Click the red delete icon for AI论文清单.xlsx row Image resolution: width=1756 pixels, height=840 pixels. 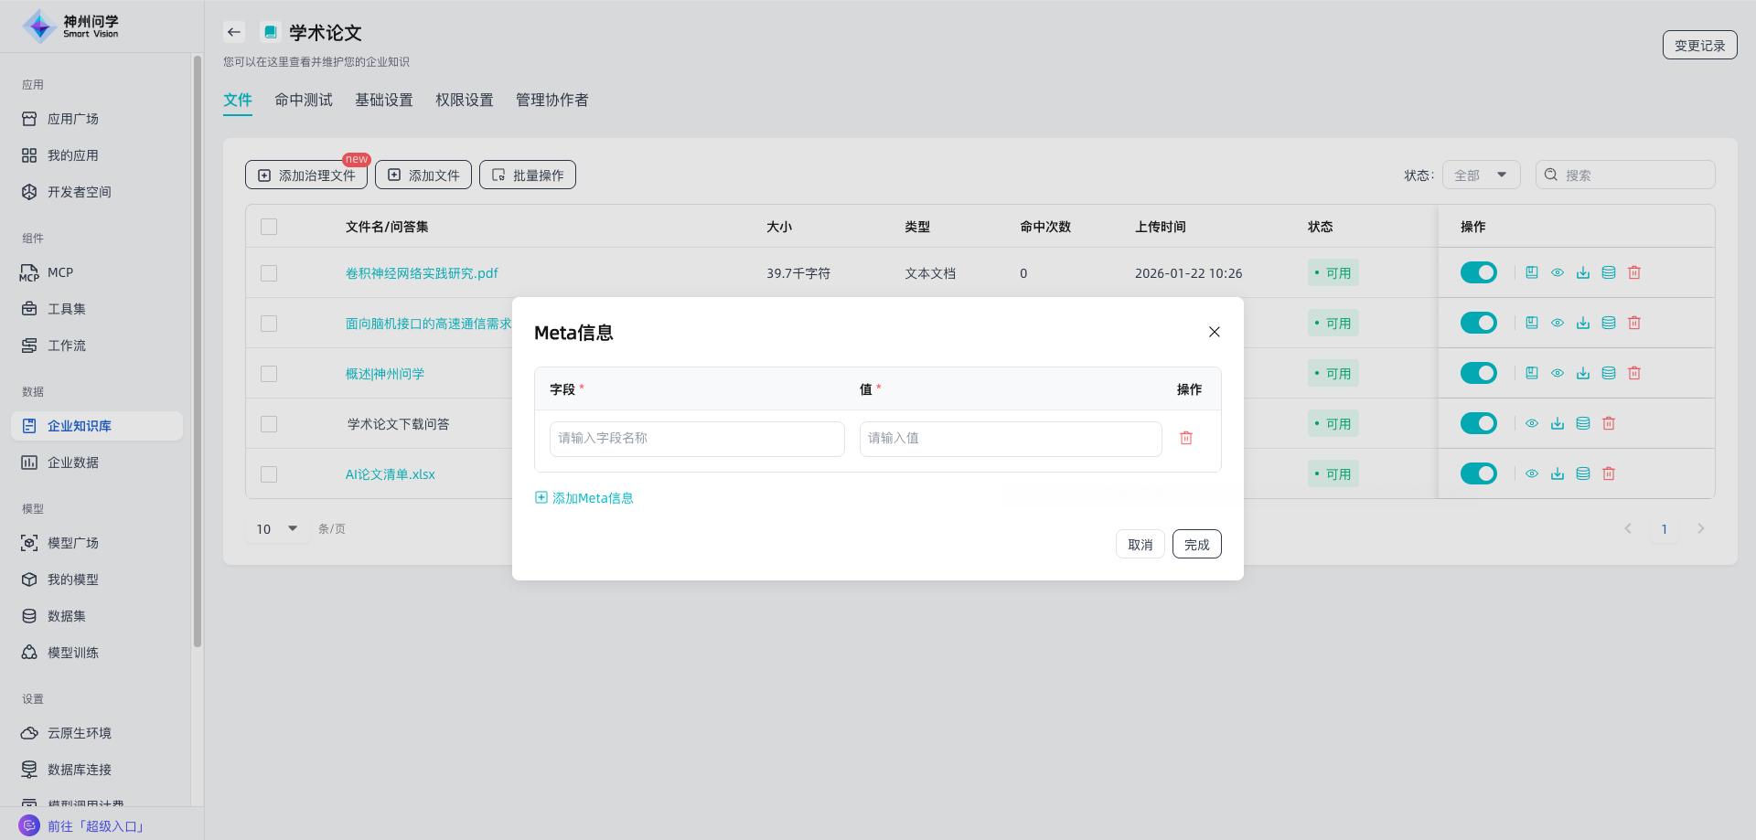click(x=1609, y=473)
